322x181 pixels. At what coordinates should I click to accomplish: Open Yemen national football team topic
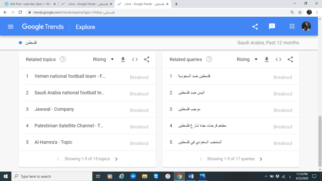click(70, 76)
